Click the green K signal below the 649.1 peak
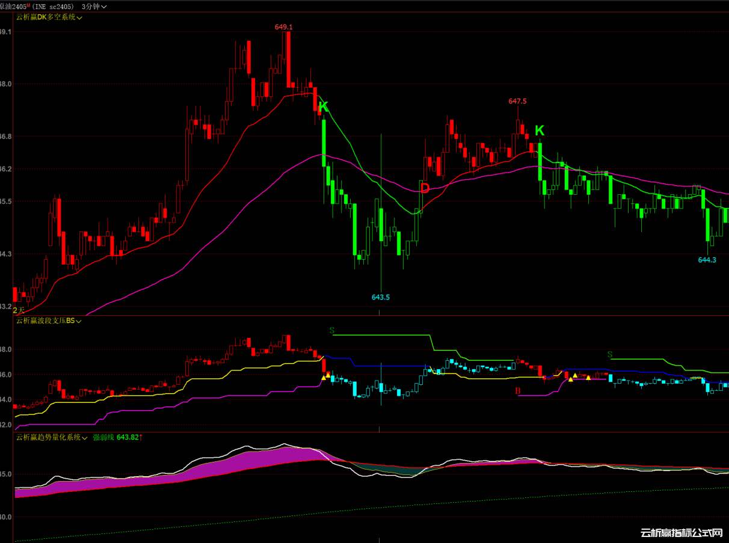 click(x=324, y=108)
